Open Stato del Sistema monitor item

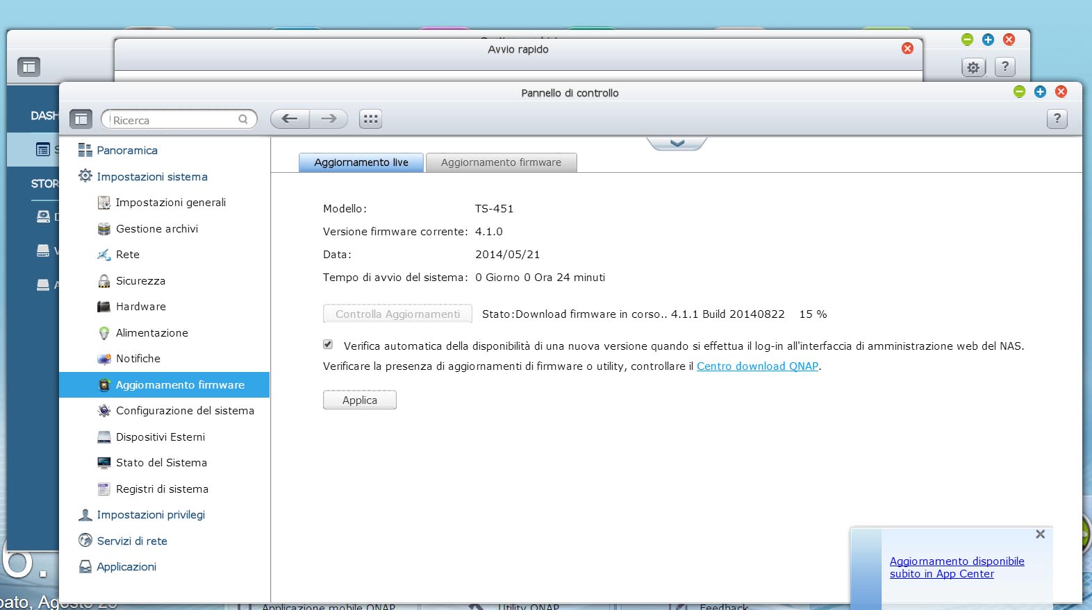(161, 463)
